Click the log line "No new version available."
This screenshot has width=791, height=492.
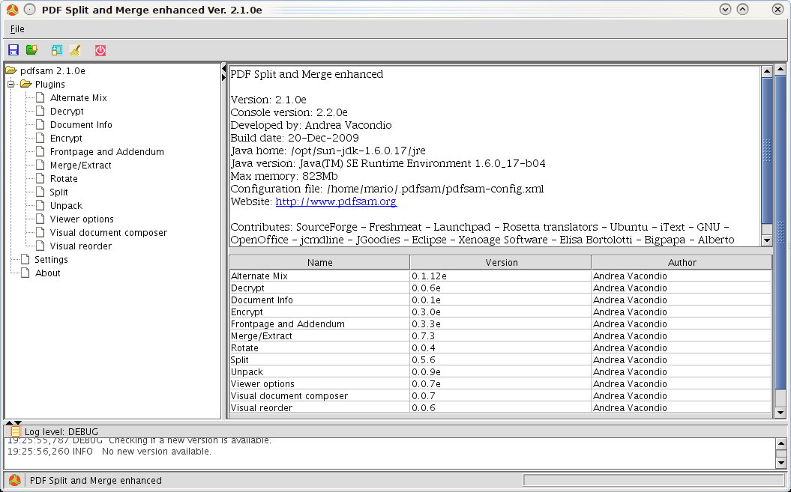coord(157,452)
